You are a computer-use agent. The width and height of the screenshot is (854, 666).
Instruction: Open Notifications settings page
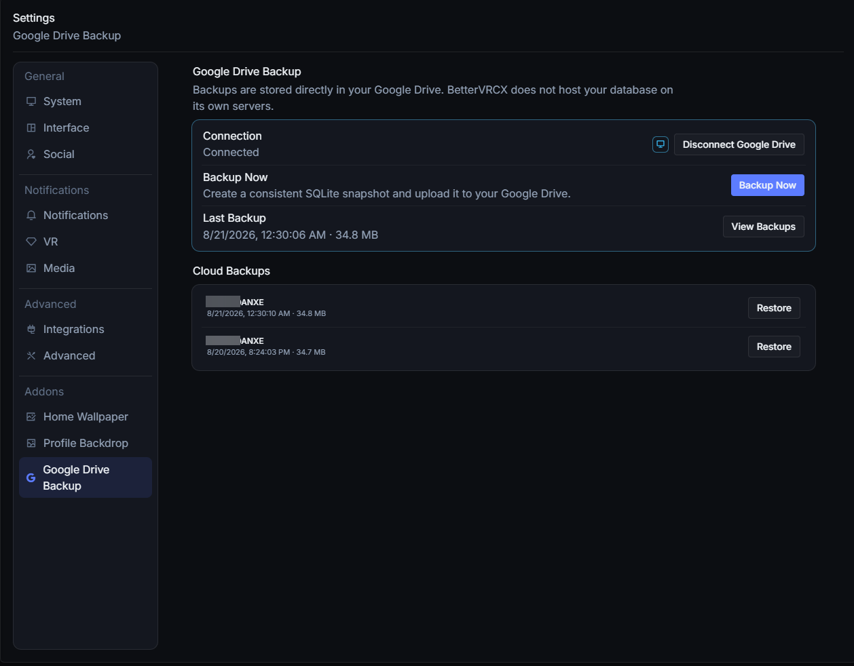pyautogui.click(x=86, y=216)
